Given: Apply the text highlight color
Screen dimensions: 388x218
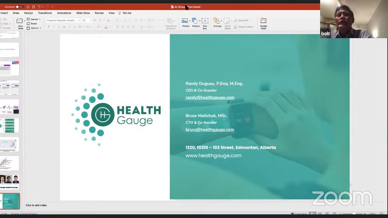Looking at the screenshot, I should [98, 27].
